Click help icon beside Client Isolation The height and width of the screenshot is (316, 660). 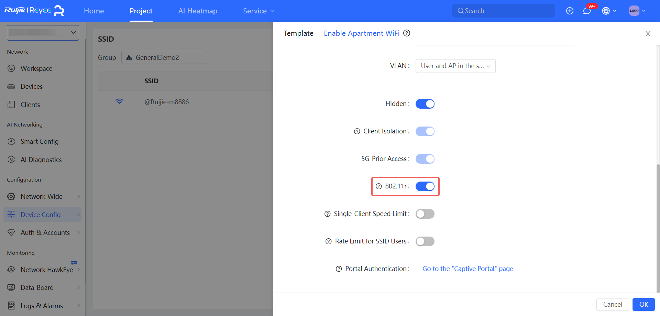[x=357, y=131]
